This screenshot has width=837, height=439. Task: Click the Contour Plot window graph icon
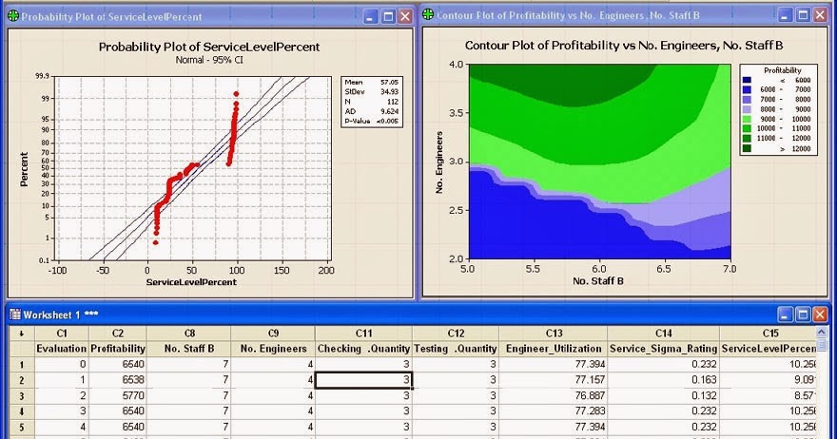[x=428, y=15]
